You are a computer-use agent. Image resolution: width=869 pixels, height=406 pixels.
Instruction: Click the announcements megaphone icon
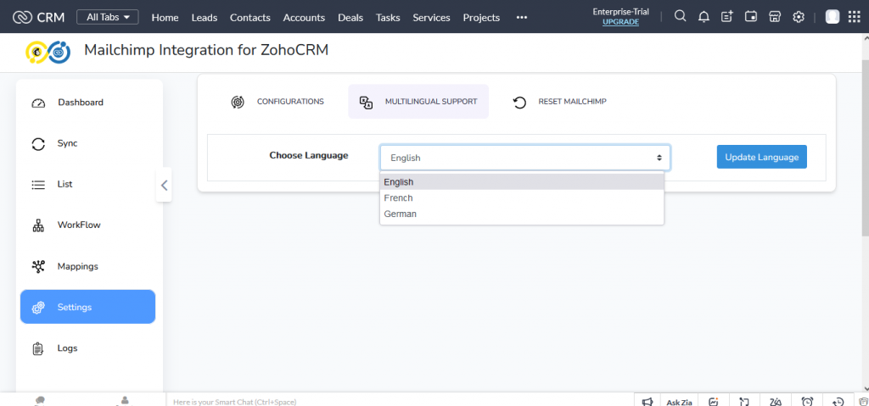[647, 402]
